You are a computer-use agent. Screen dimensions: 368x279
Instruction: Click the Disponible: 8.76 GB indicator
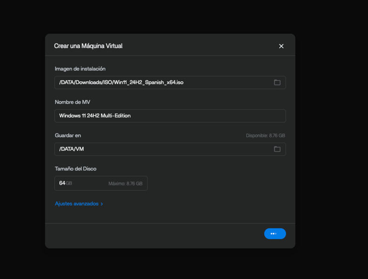265,136
